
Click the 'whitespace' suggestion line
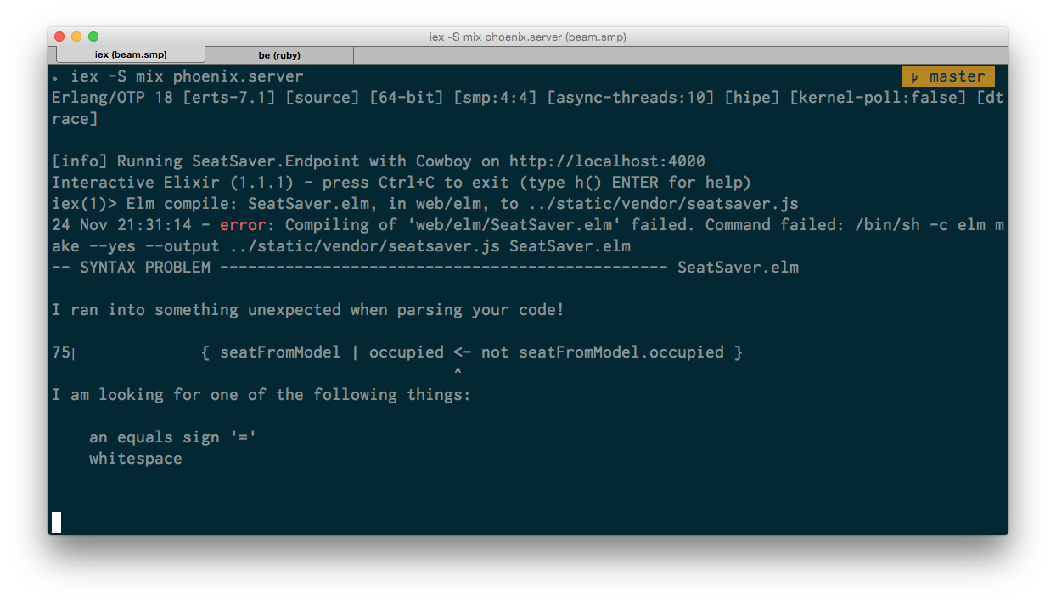click(x=135, y=459)
